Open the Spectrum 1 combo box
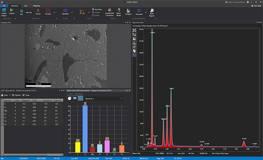Viewport: 263px width, 160px height. coord(103,98)
